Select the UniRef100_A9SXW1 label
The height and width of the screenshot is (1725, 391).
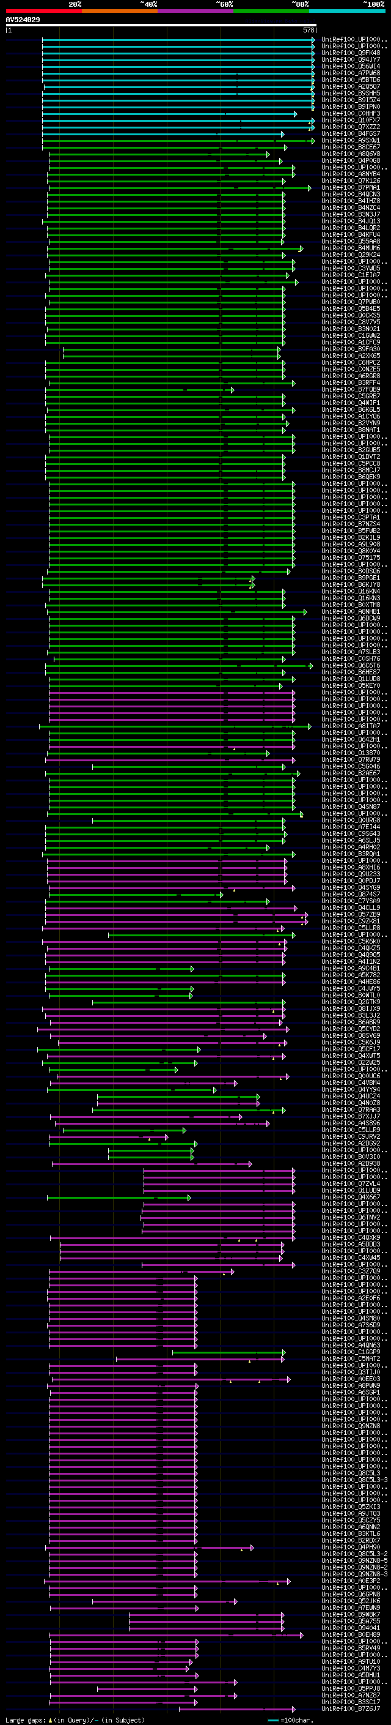pyautogui.click(x=351, y=141)
